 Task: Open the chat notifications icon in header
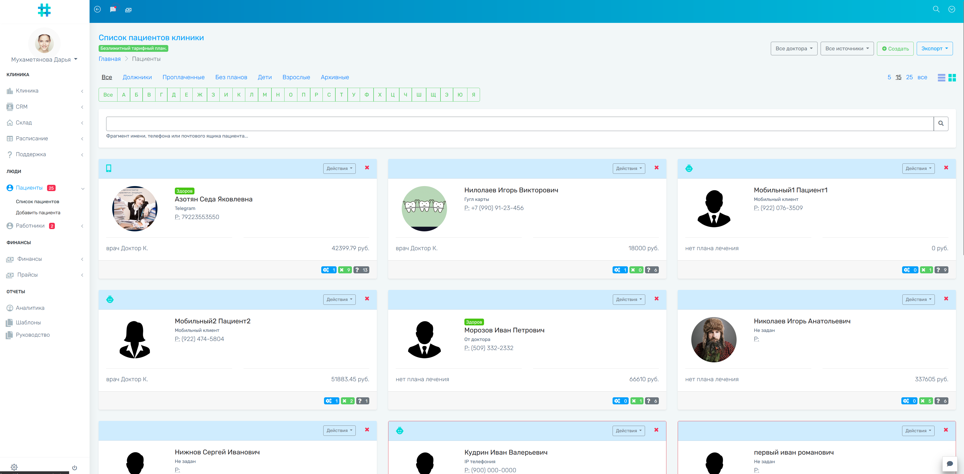[113, 9]
